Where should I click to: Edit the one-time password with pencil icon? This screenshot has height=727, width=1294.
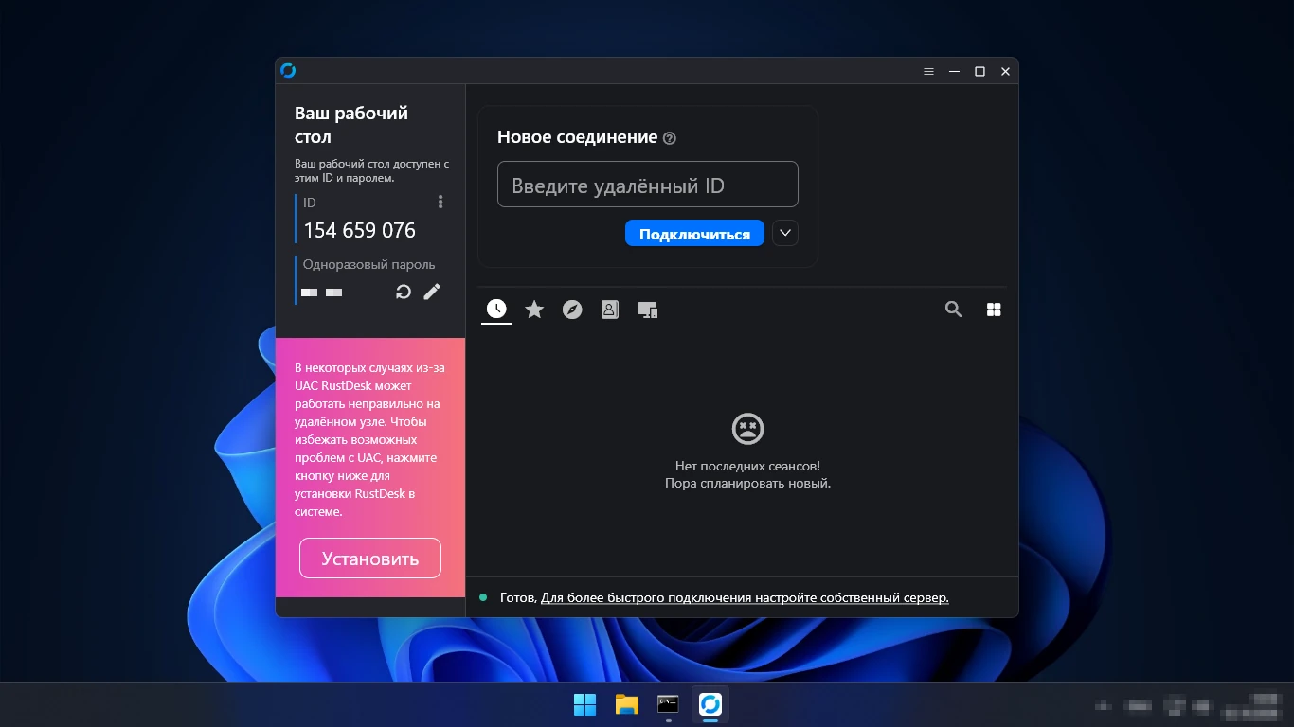(432, 292)
